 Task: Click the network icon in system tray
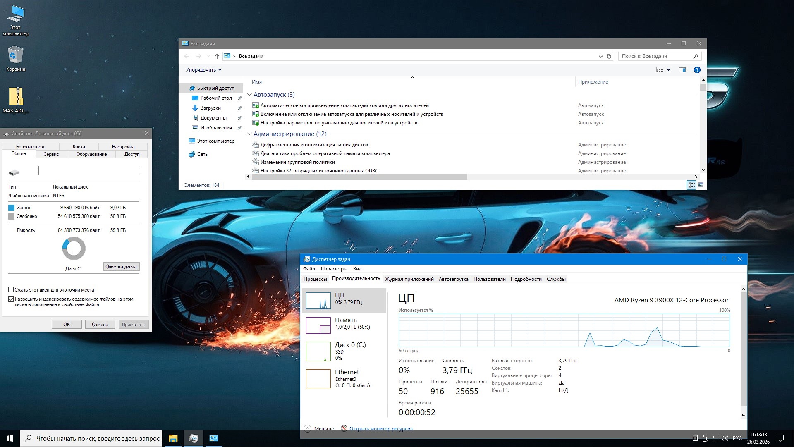pyautogui.click(x=715, y=438)
